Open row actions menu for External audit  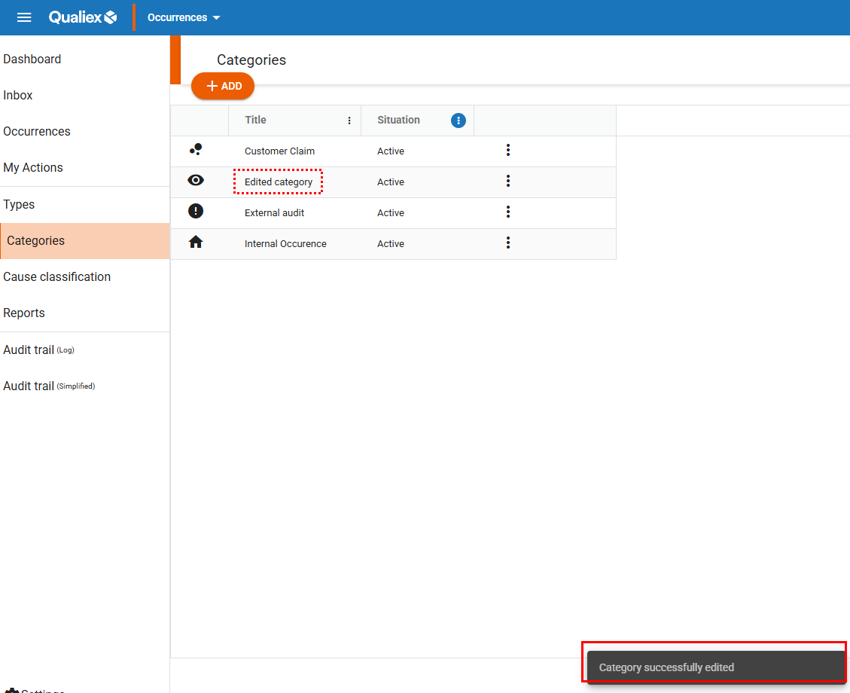(x=508, y=212)
